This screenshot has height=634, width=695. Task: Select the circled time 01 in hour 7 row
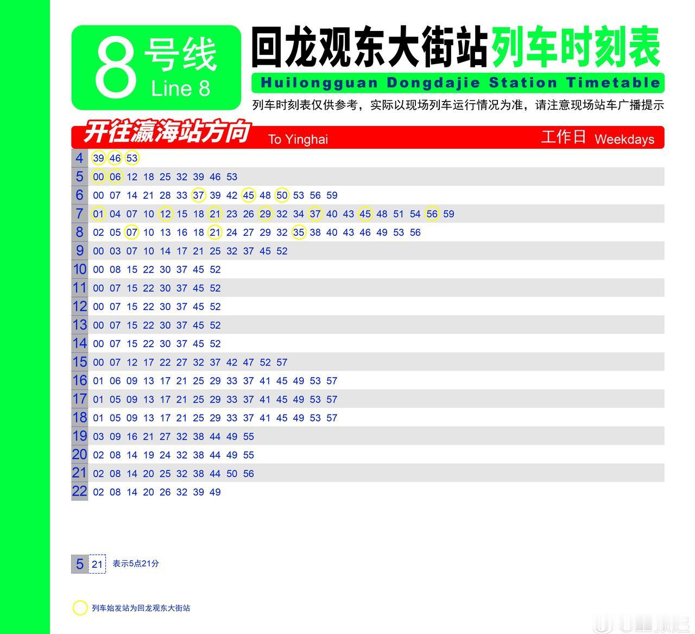click(x=98, y=214)
